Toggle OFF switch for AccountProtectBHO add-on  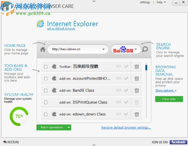pos(122,78)
